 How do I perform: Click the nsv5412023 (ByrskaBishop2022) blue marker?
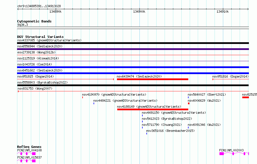tap(142, 121)
